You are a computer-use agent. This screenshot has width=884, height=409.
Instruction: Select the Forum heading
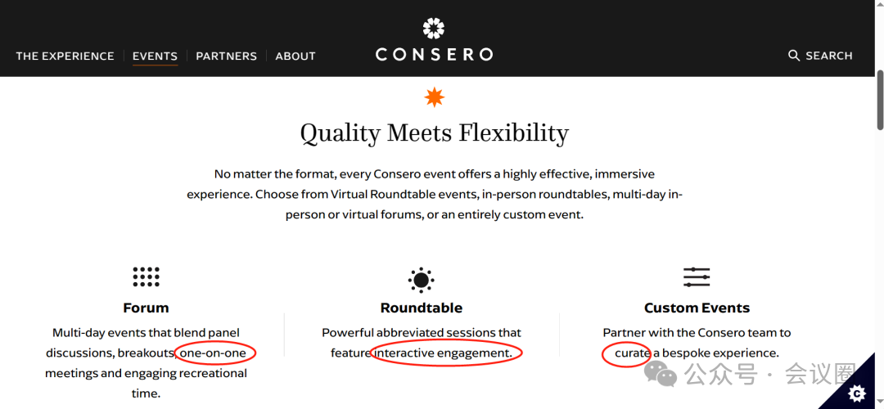tap(146, 308)
